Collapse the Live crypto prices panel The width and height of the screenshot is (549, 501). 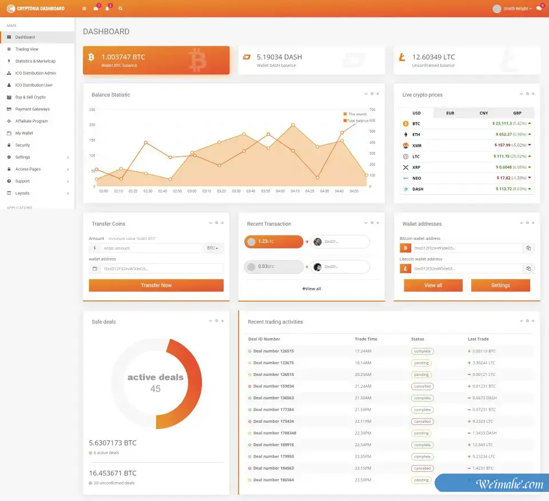[520, 94]
